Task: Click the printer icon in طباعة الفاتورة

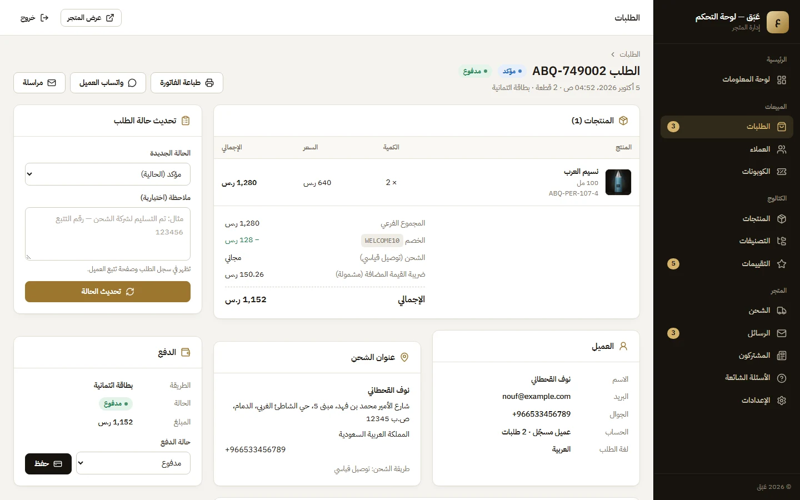Action: pyautogui.click(x=209, y=83)
